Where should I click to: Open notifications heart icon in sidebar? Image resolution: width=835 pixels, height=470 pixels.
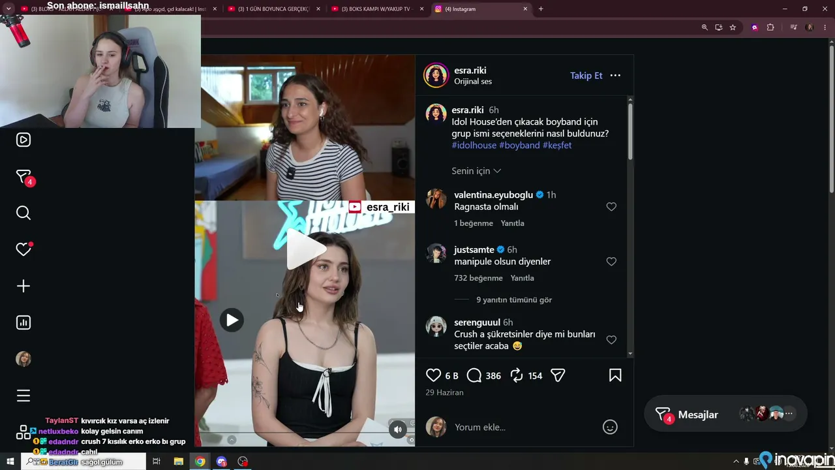tap(23, 249)
